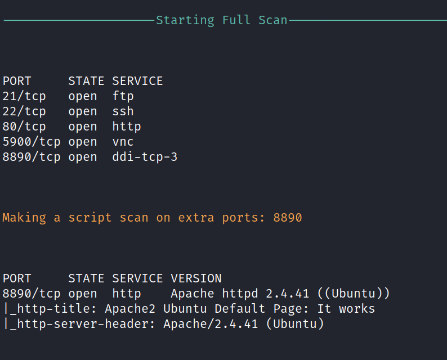Click the "Starting Full Scan" heading
447x360 pixels.
(x=222, y=21)
